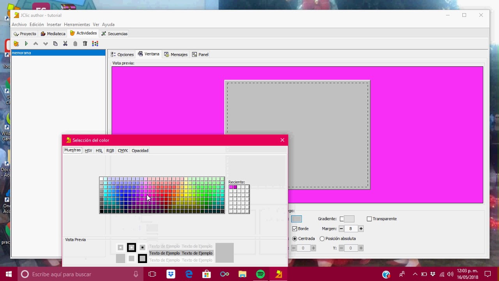Viewport: 499px width, 281px height.
Task: Move activity up with the up arrow icon
Action: click(x=36, y=44)
